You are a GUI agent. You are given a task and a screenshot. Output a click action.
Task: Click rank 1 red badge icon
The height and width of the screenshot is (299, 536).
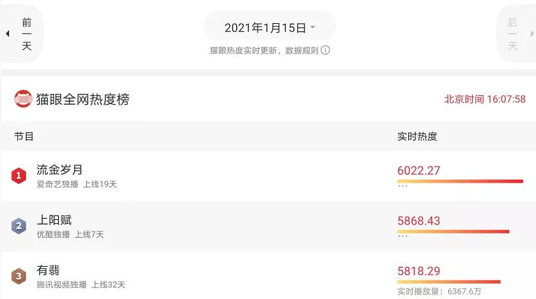point(19,176)
